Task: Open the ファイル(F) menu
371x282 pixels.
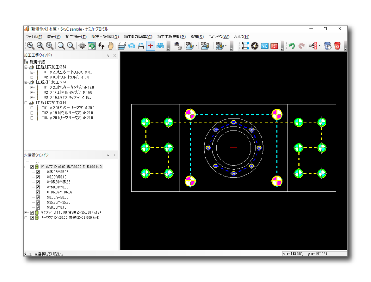Action: point(34,37)
